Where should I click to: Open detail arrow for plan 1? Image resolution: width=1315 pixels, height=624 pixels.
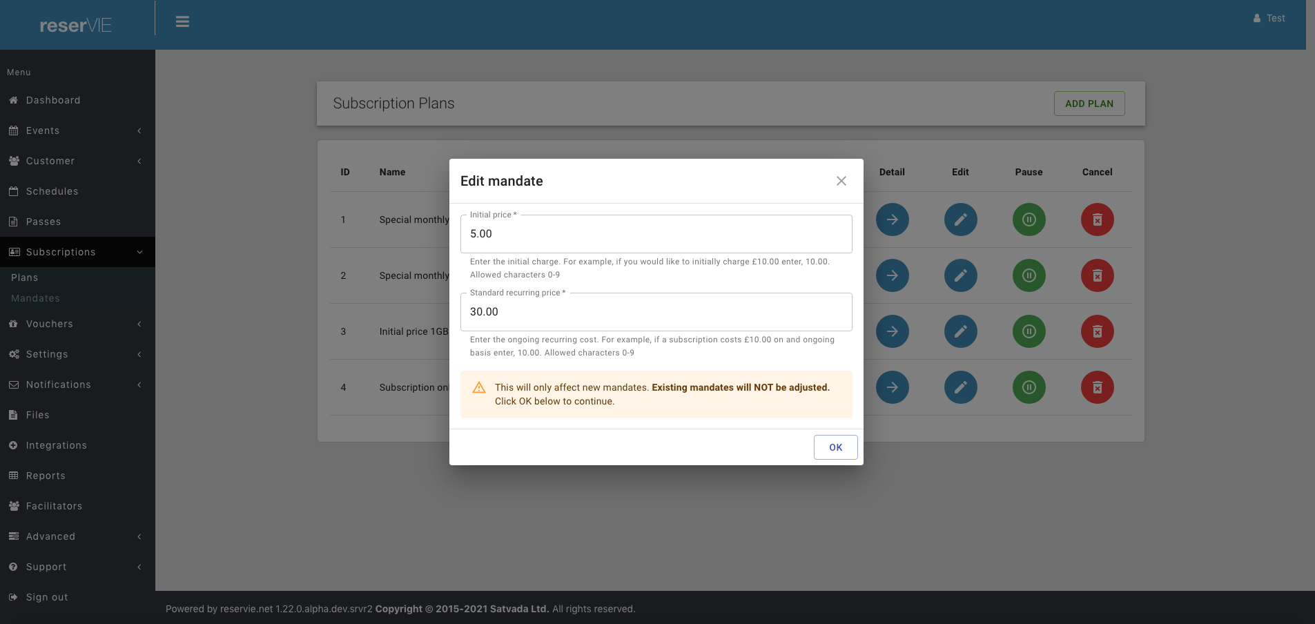[892, 220]
